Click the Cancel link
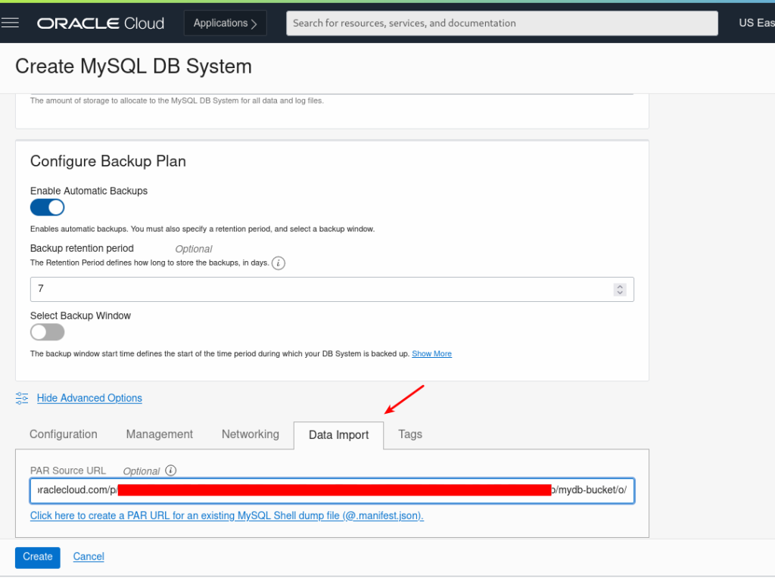 [x=88, y=557]
